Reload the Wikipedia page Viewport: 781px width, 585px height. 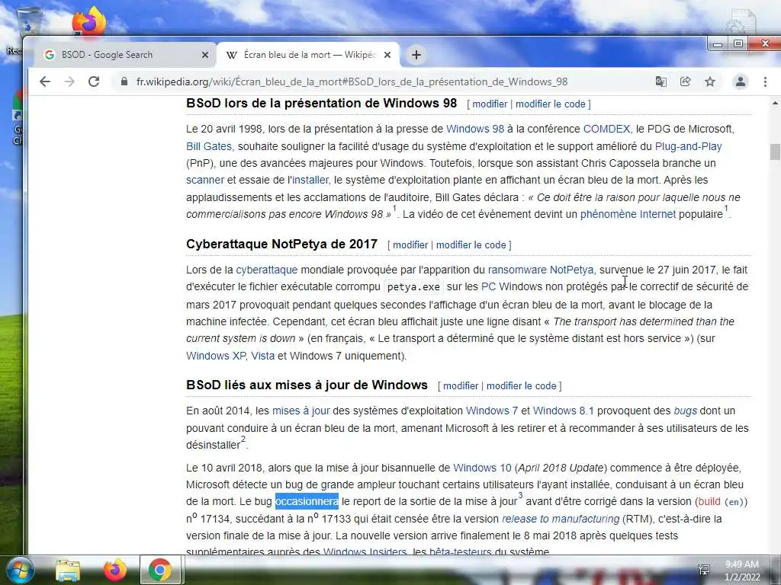click(x=94, y=82)
